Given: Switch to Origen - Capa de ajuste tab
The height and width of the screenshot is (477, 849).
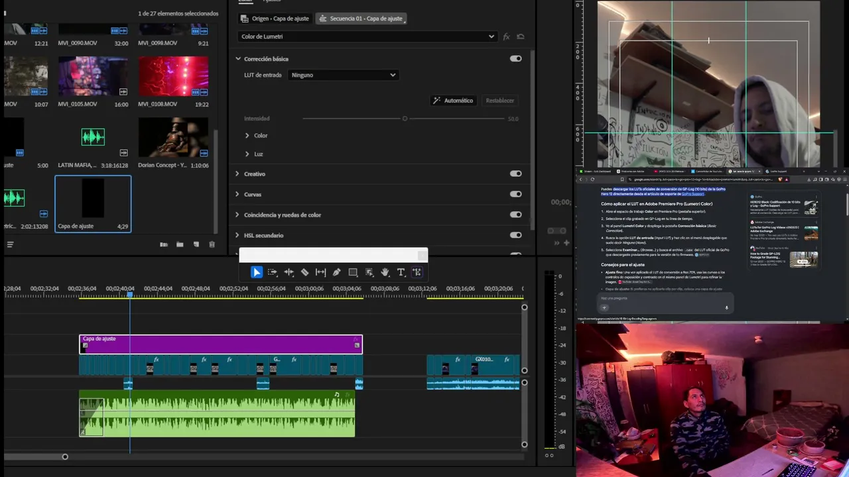Looking at the screenshot, I should click(275, 19).
